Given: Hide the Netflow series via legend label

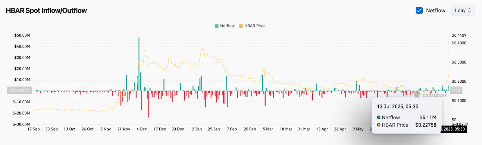Looking at the screenshot, I should (x=227, y=26).
